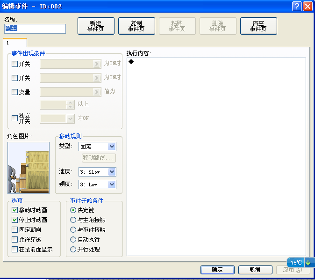Open the 频度 frequency dropdown

pyautogui.click(x=112, y=184)
